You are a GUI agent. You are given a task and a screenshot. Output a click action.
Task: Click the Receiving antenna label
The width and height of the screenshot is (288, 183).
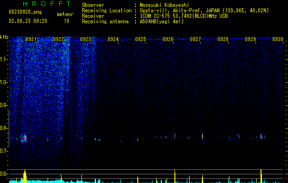coord(105,22)
